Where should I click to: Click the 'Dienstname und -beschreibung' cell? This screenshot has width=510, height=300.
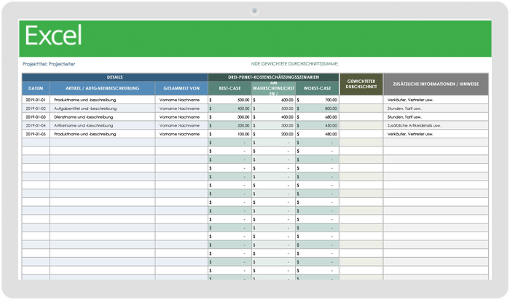[103, 117]
